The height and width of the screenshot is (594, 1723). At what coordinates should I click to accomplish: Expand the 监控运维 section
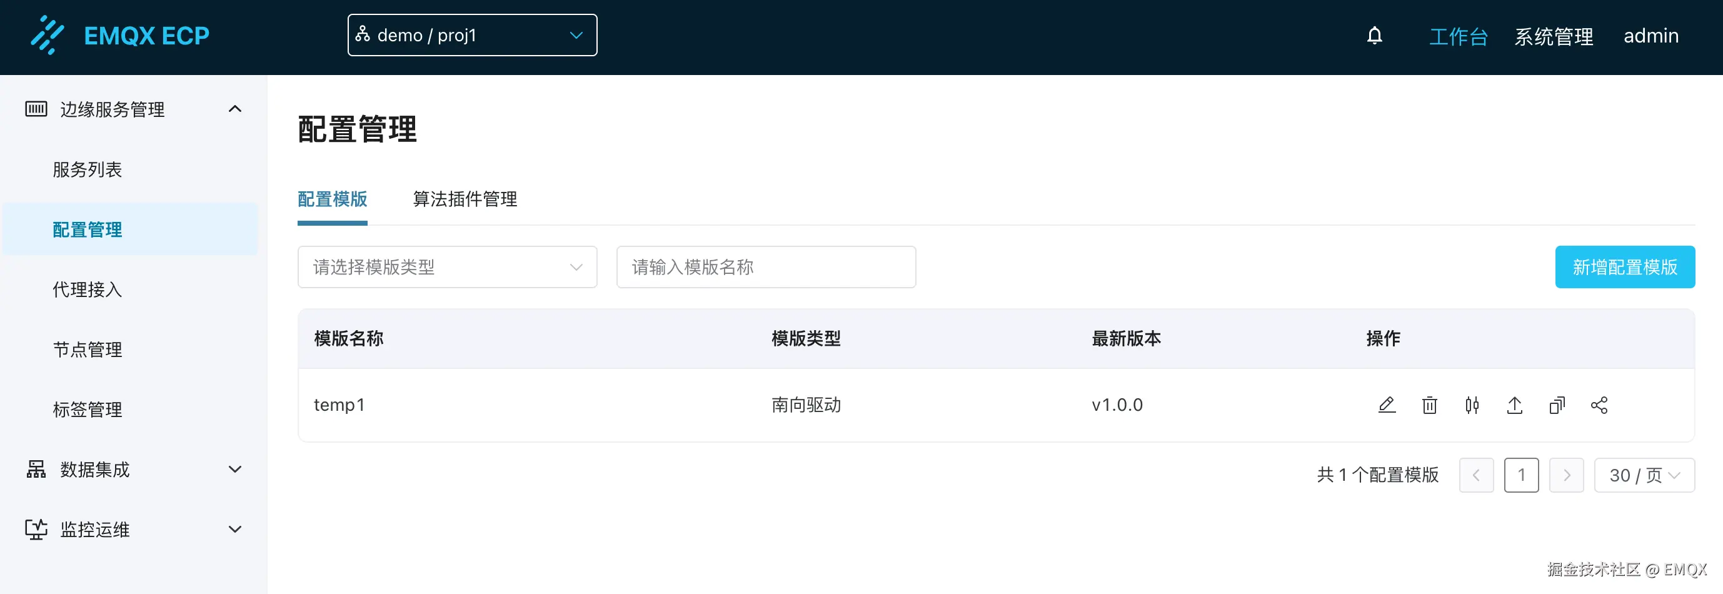click(234, 528)
